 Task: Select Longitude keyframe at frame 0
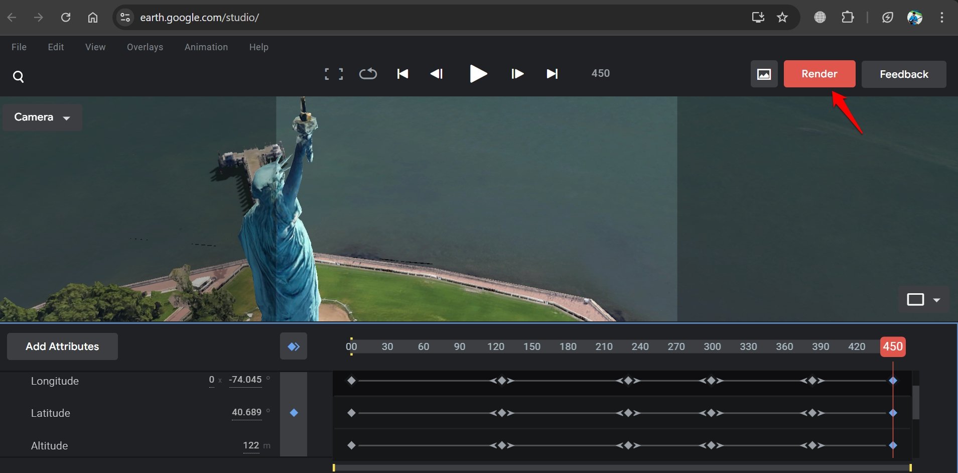point(351,381)
